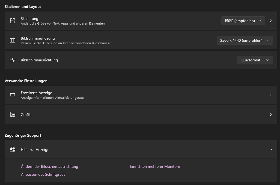Click the Skalierung scaling icon
The width and height of the screenshot is (280, 185).
coord(13,21)
